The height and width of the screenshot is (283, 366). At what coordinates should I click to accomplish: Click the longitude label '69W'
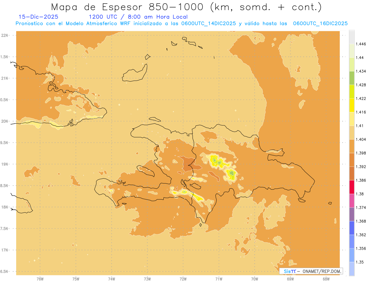point(290,279)
